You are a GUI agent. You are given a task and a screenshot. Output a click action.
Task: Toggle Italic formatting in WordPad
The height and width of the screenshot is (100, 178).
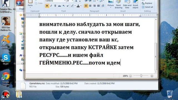pyautogui.click(x=51, y=6)
